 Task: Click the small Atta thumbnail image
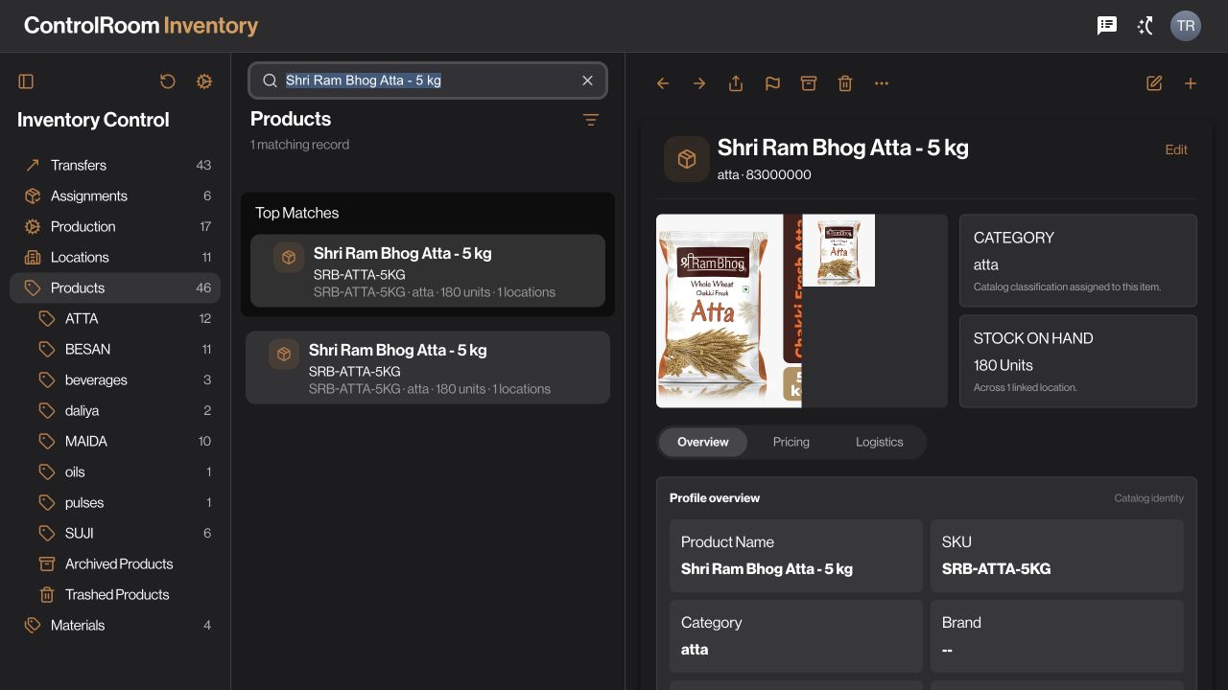[838, 250]
